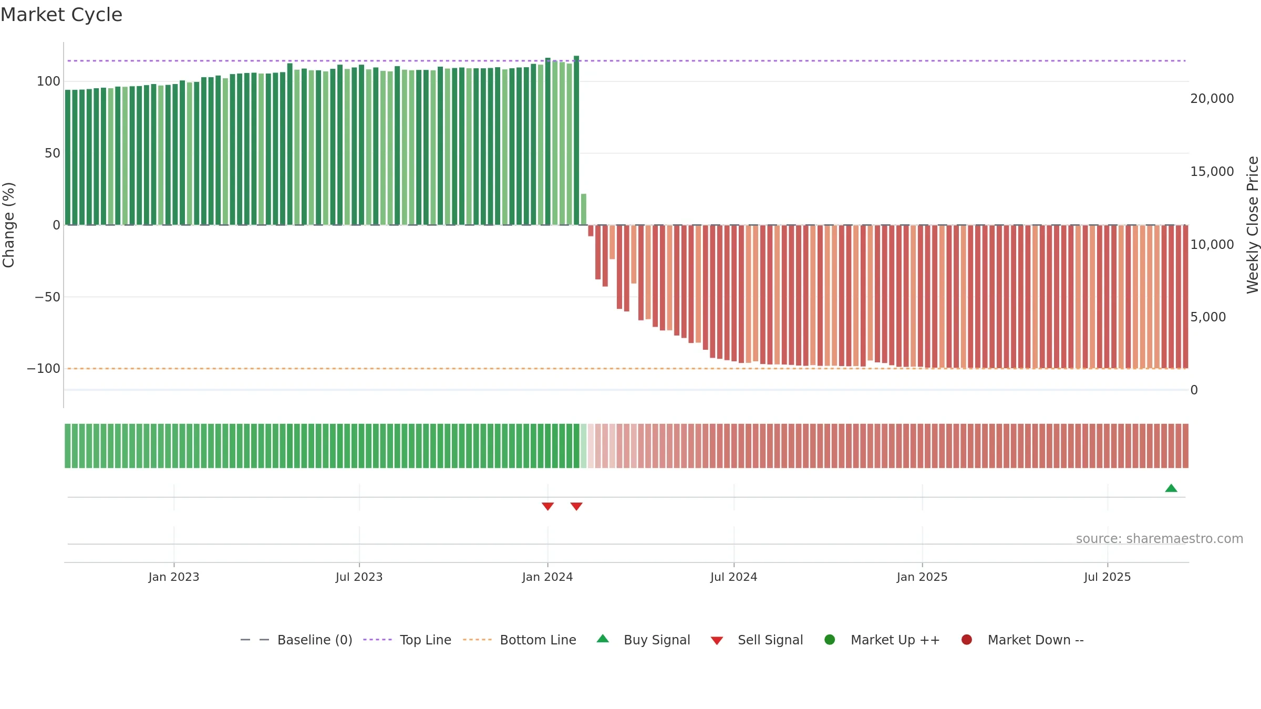Click the 15,000 price axis label
1261x709 pixels.
coord(1212,172)
